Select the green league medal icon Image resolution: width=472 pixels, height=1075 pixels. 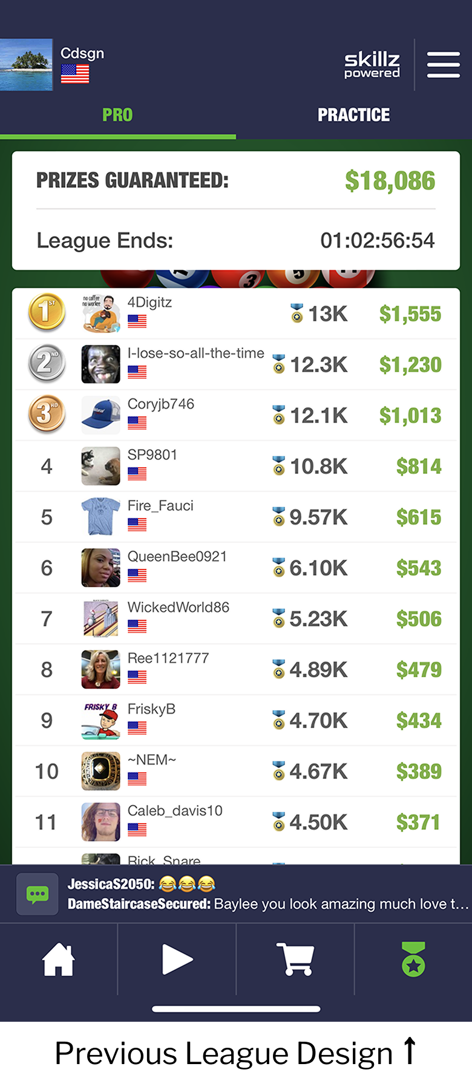(x=413, y=960)
